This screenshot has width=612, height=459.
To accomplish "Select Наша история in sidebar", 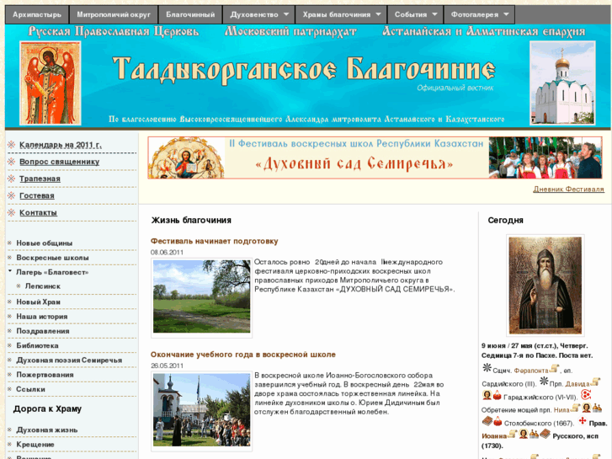I will pos(42,317).
